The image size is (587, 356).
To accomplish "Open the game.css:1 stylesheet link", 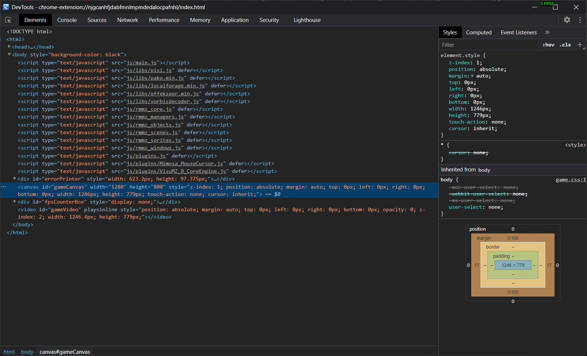I will (x=570, y=179).
